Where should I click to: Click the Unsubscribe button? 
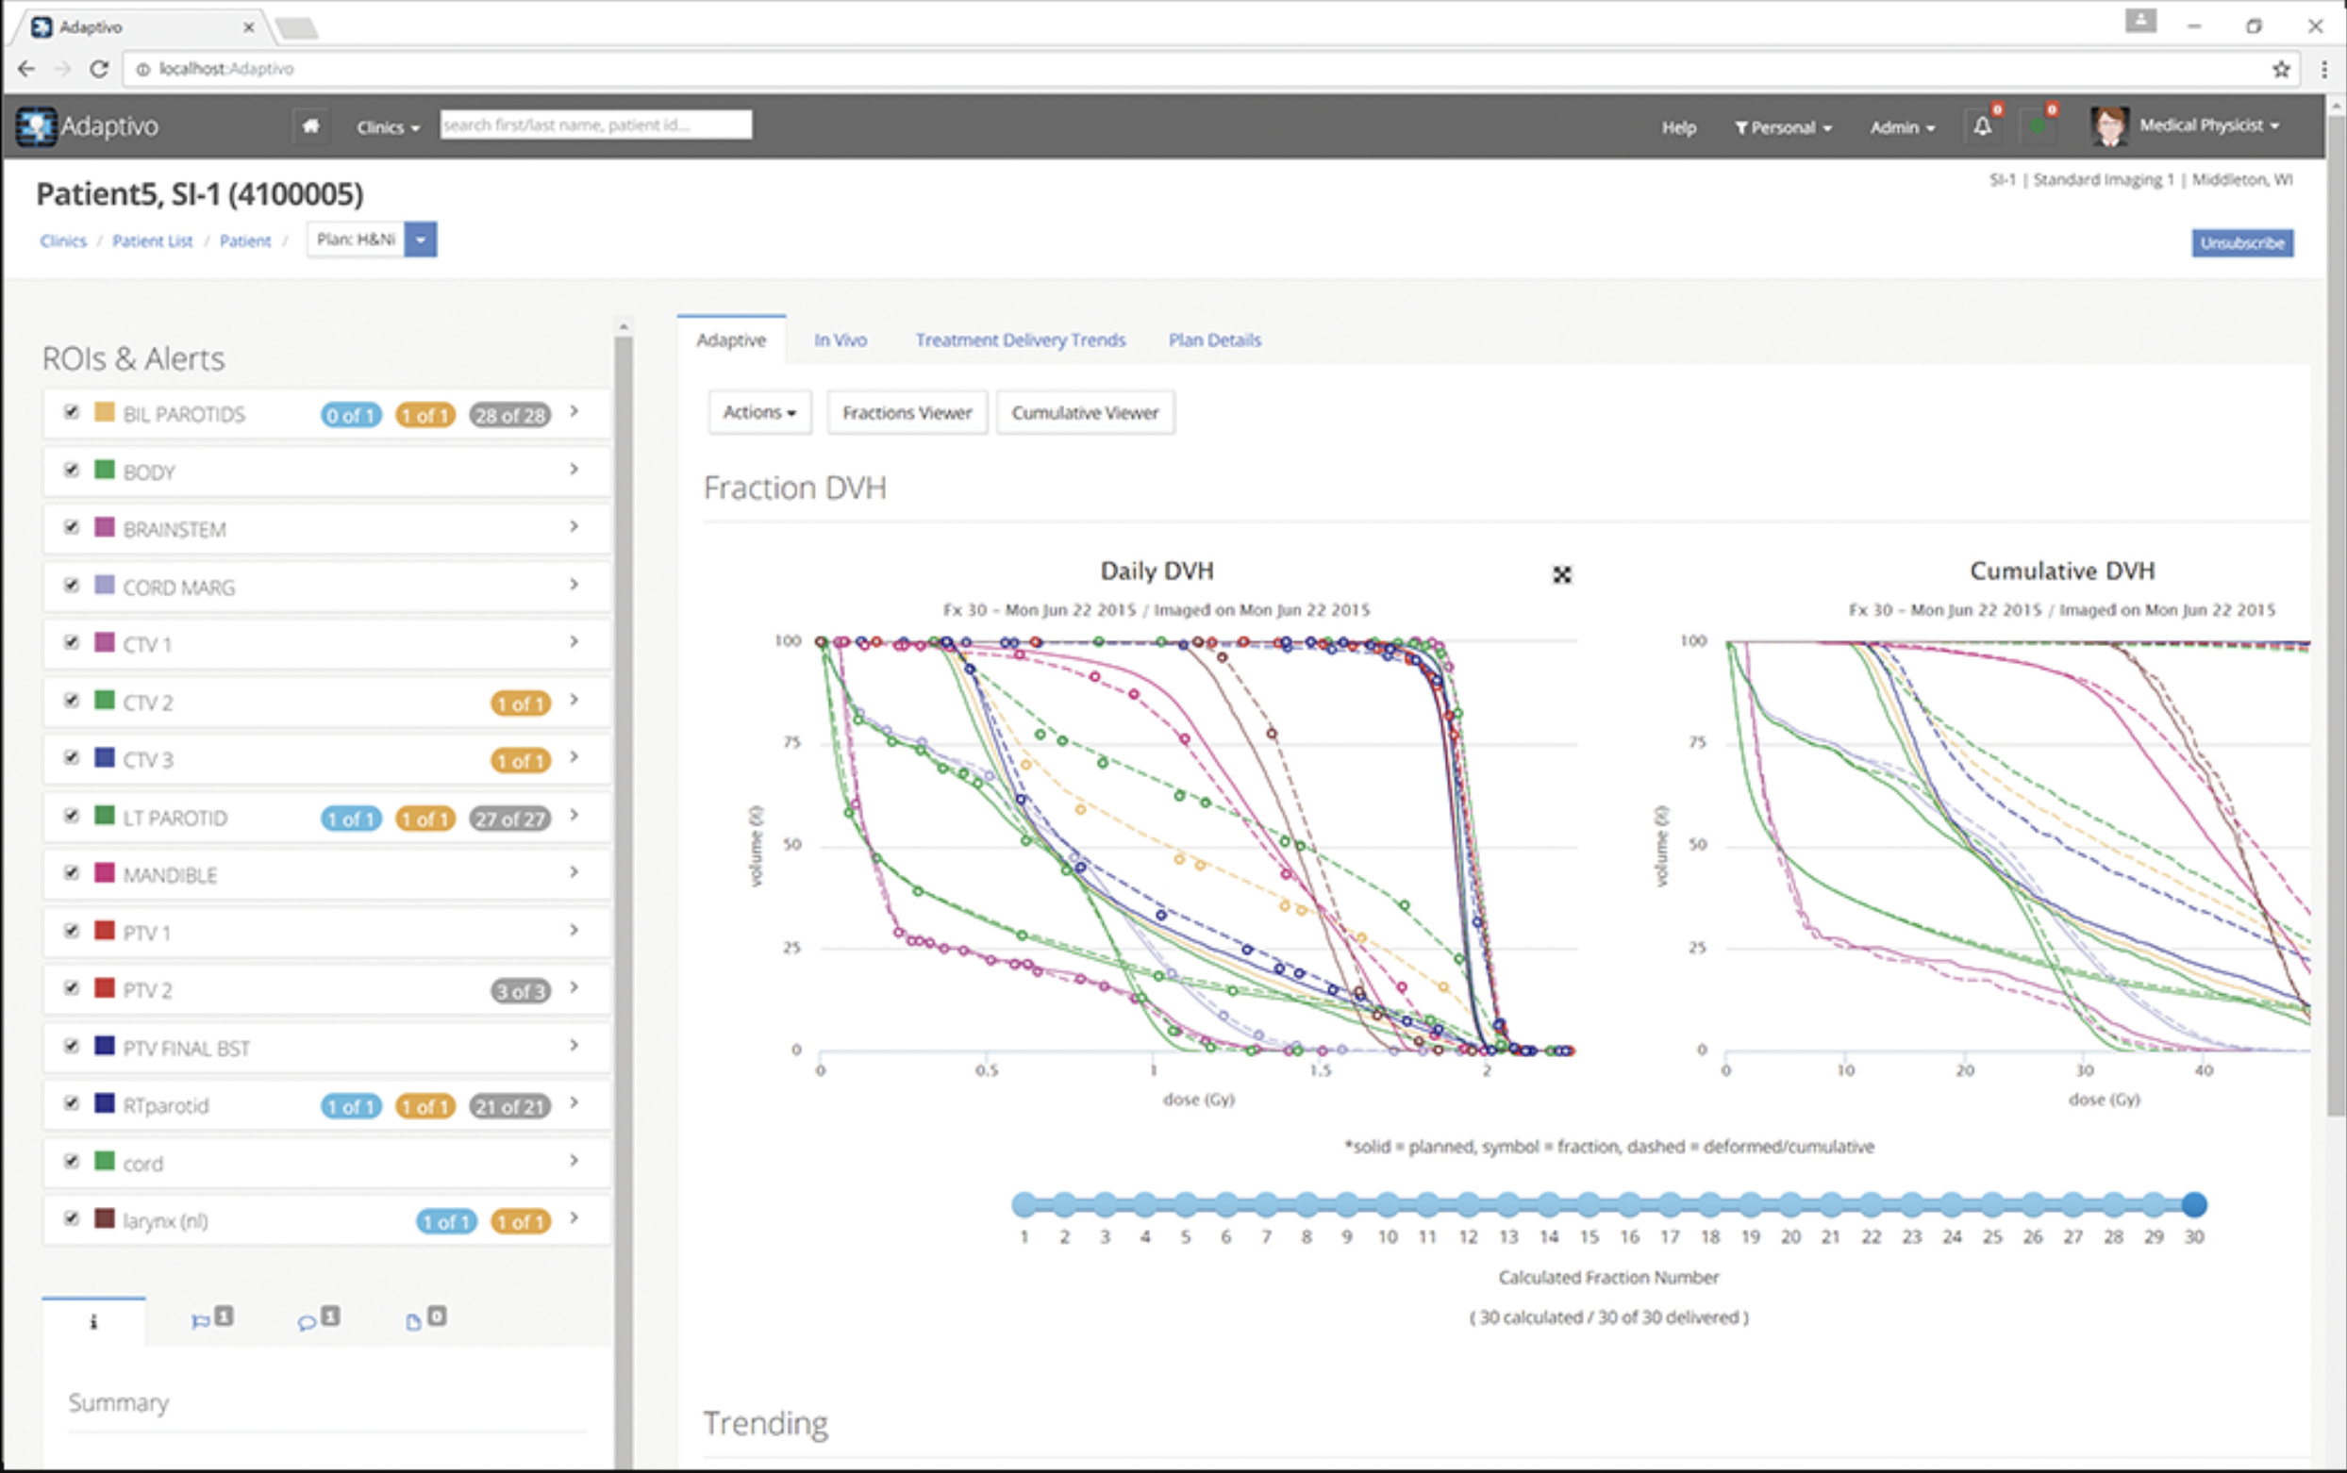(2241, 242)
